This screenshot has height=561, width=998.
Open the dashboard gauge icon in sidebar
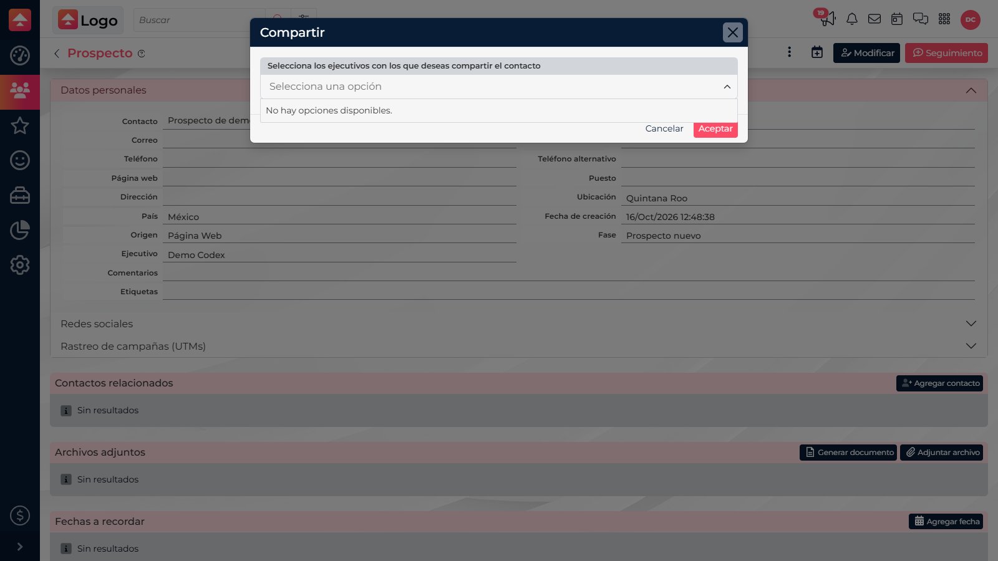point(20,55)
